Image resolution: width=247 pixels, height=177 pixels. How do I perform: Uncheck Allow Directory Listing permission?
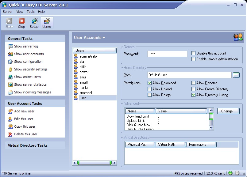pos(193,95)
